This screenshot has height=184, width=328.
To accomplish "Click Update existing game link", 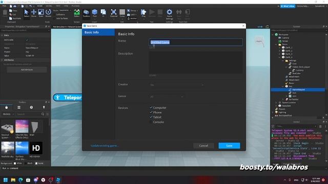I will [105, 146].
